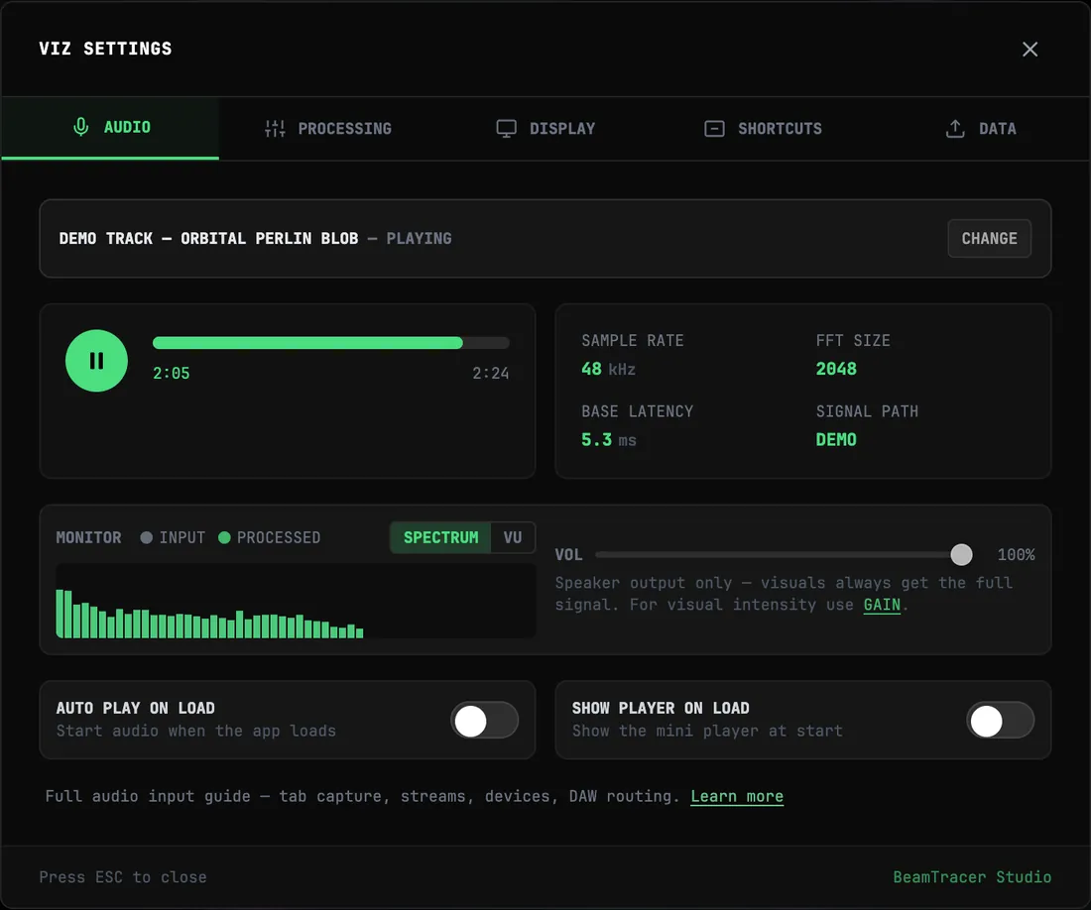Select Processed monitor source
The height and width of the screenshot is (910, 1091).
point(269,537)
